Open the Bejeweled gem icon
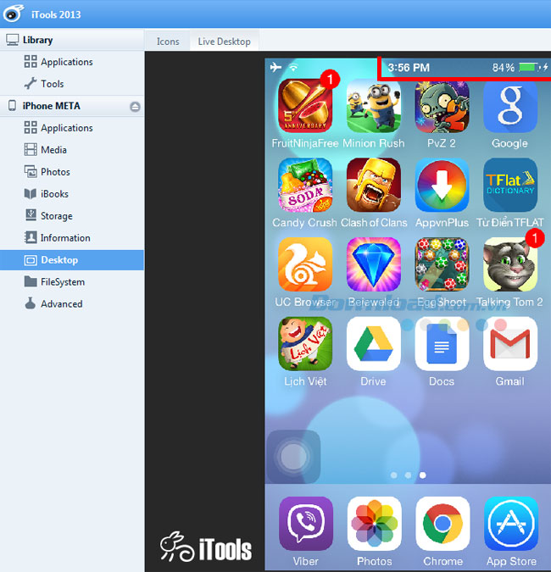Viewport: 551px width, 572px height. pos(373,264)
